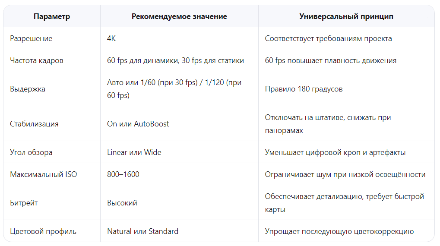Select the Цветовой профиль cell
The image size is (440, 246).
pos(52,231)
